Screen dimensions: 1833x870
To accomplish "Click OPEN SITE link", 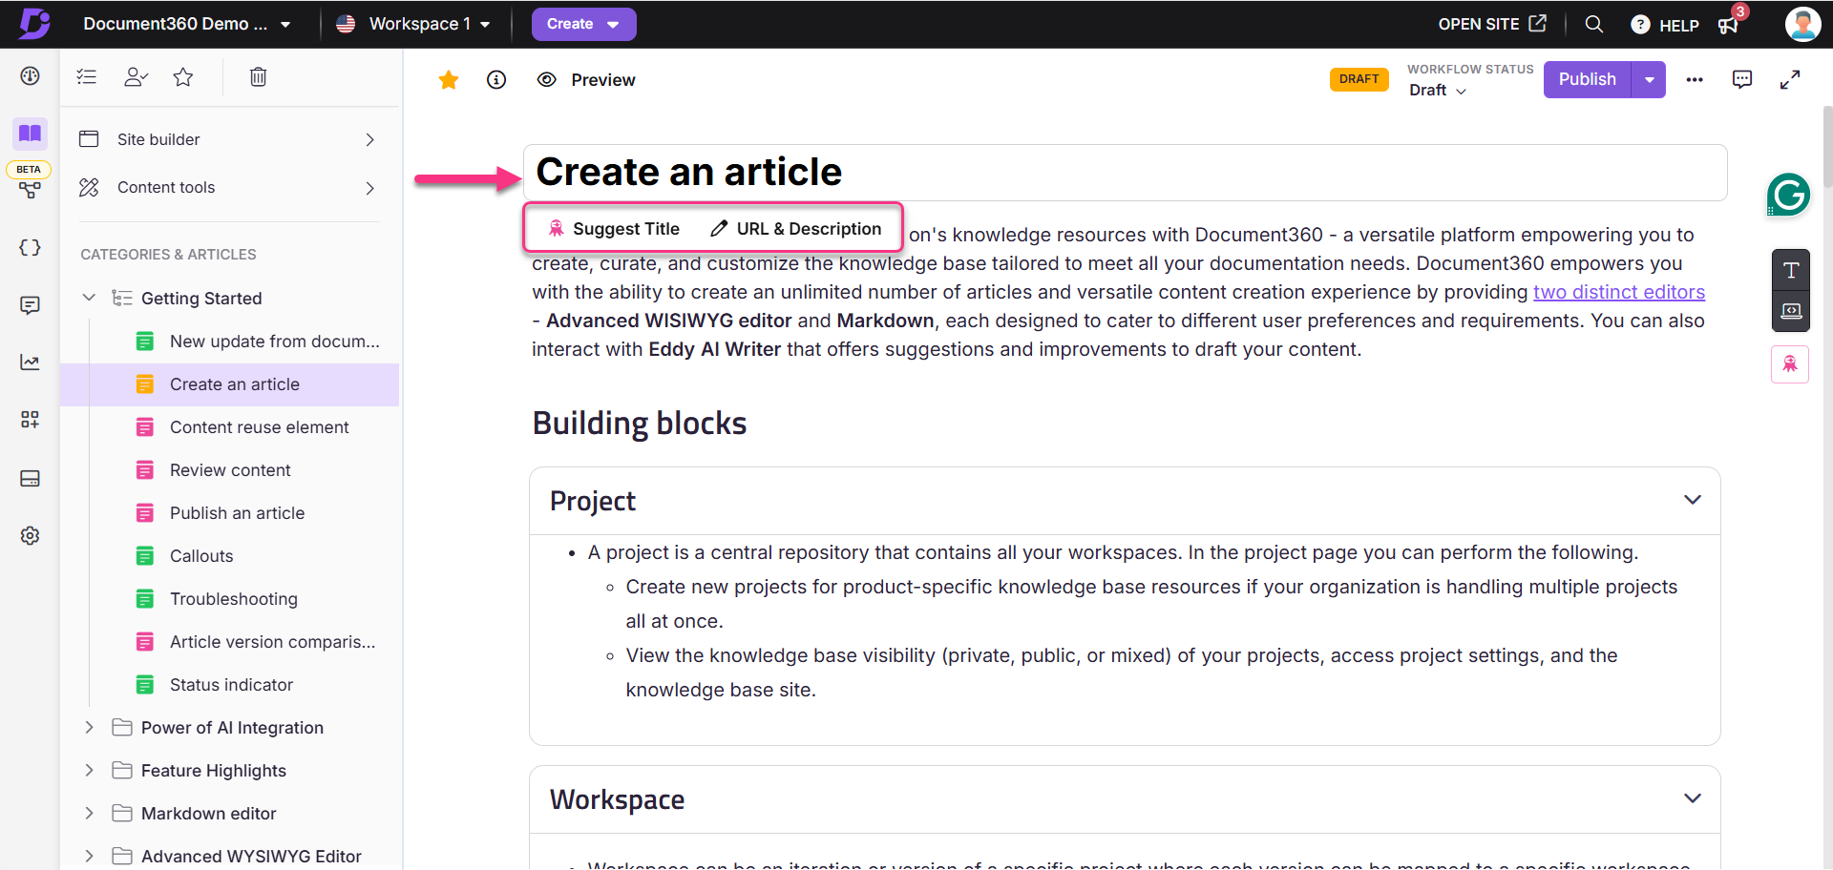I will pos(1492,24).
